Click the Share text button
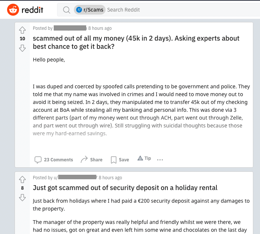 pos(96,160)
